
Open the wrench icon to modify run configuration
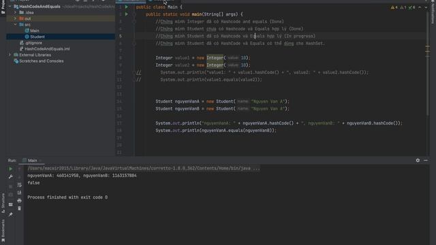pos(11,177)
